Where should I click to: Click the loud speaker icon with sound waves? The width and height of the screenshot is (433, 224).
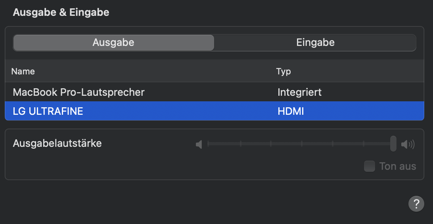click(x=408, y=144)
